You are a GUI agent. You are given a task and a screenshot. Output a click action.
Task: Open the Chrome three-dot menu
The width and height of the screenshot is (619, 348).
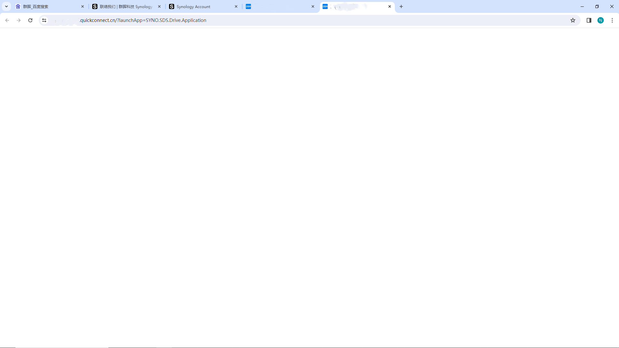click(x=612, y=20)
